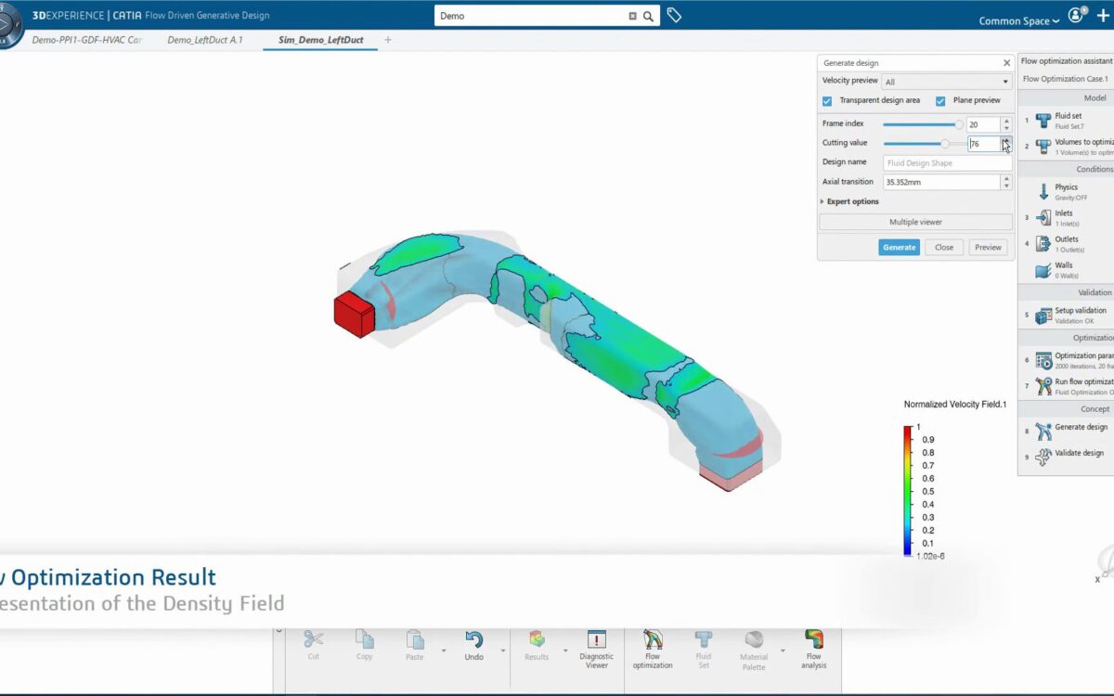
Task: Switch to Demo-PPI1-GDF-HVAC tab
Action: pos(86,40)
